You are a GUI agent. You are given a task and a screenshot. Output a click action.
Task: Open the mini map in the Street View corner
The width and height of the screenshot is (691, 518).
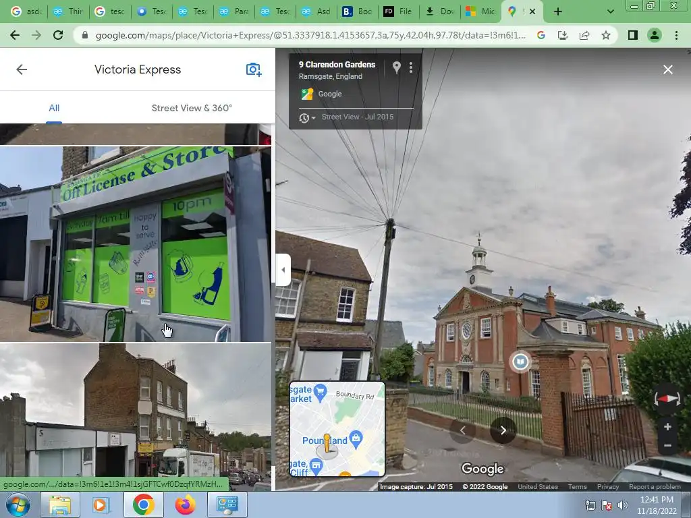[337, 429]
